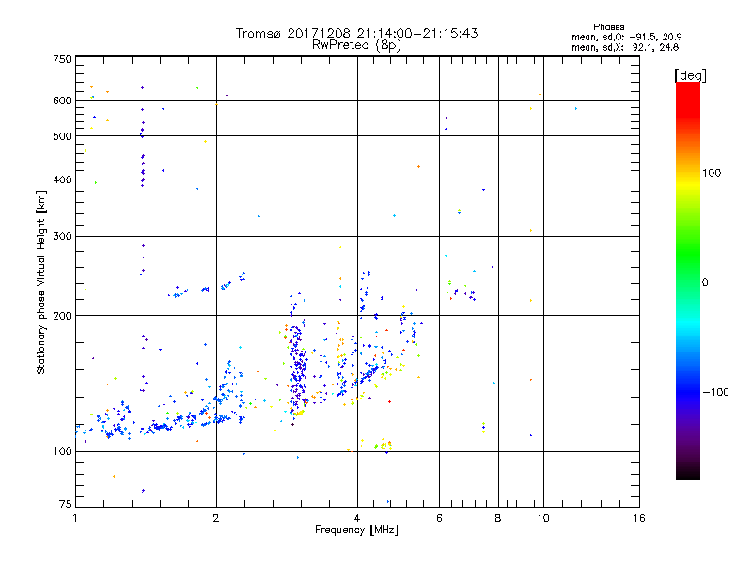The image size is (752, 564).
Task: Click the y-axis label '750'
Action: point(62,59)
